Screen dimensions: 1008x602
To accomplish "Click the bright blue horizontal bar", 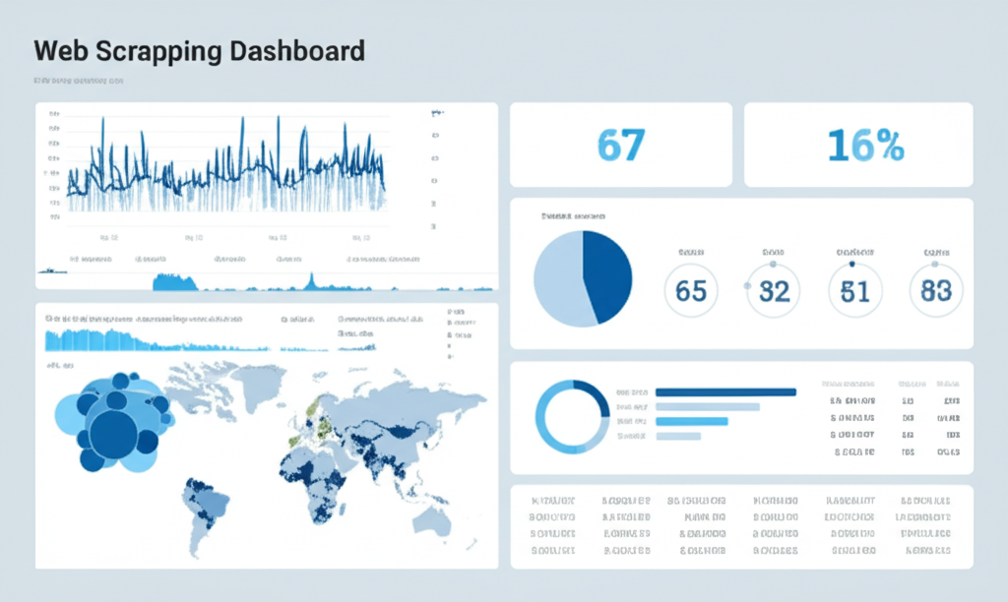I will [690, 421].
